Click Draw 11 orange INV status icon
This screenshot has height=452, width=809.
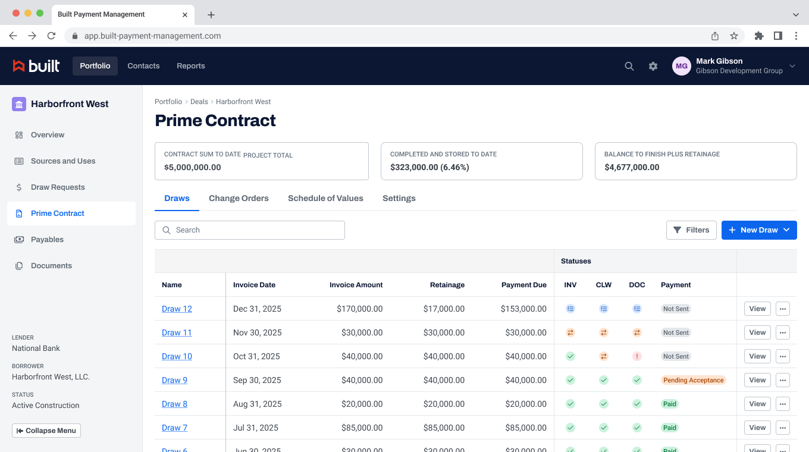(570, 332)
